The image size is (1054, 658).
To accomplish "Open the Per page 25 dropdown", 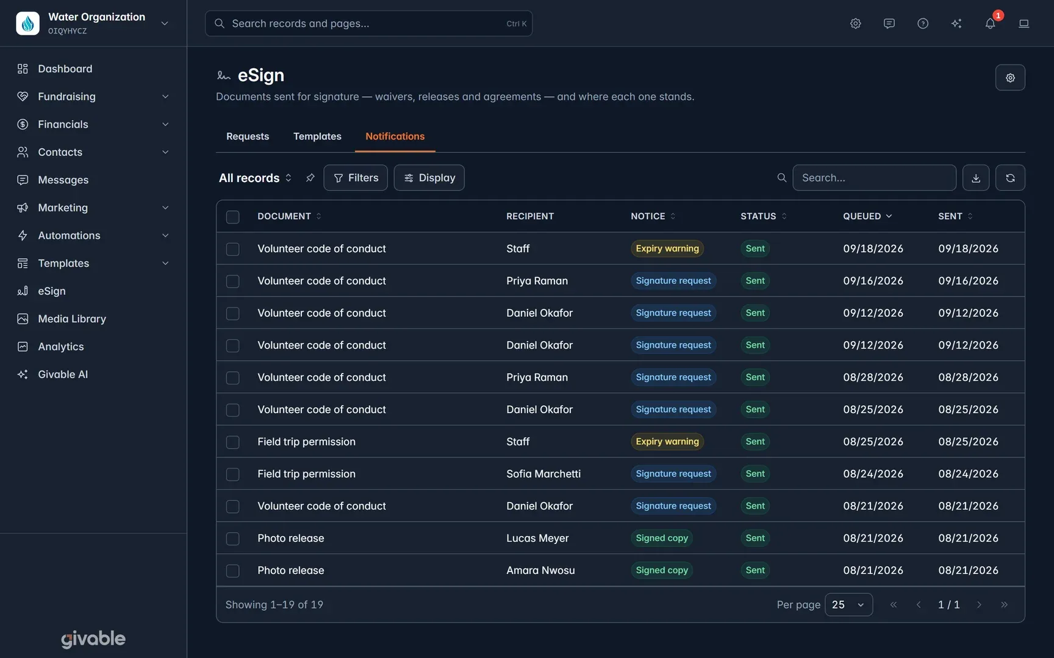I will coord(848,604).
